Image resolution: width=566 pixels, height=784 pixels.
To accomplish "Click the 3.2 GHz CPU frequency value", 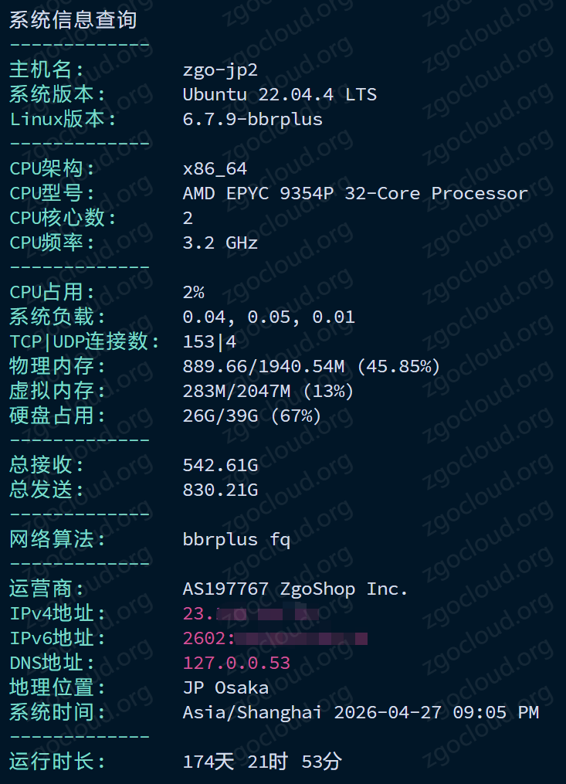I will 221,243.
